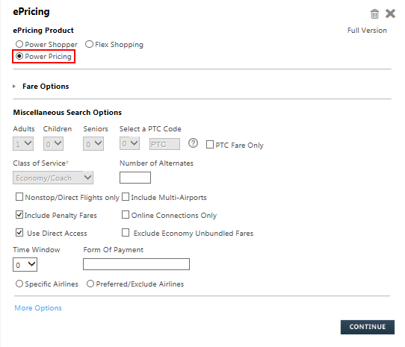Check Nonstop/Direct Flights only
Screen dimensions: 405x347
click(19, 197)
